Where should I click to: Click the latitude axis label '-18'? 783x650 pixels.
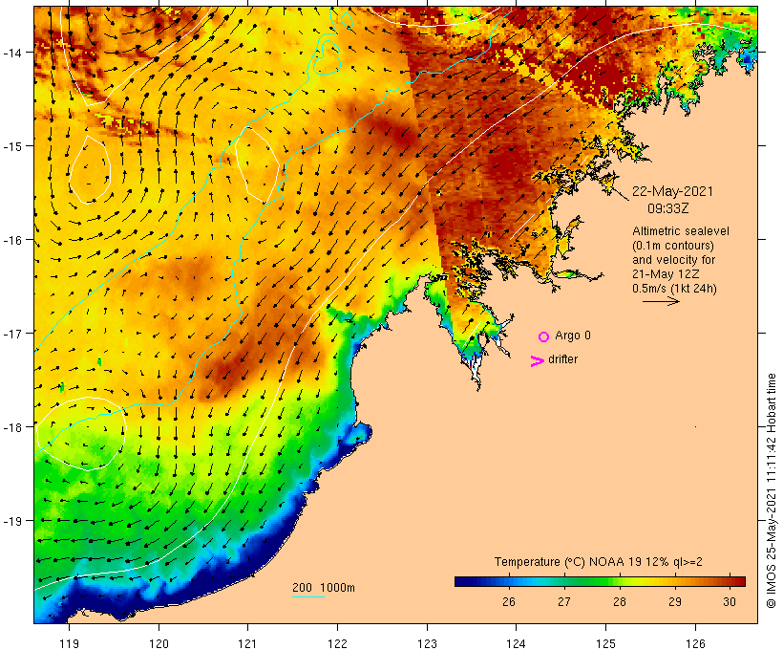coord(12,426)
